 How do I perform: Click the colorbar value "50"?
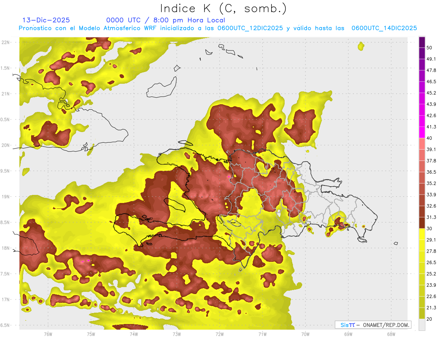(430, 48)
